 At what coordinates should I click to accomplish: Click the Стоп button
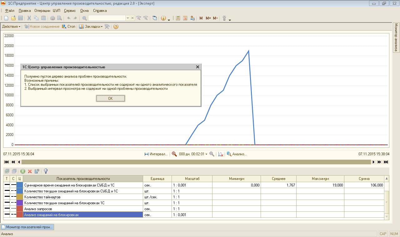[69, 27]
